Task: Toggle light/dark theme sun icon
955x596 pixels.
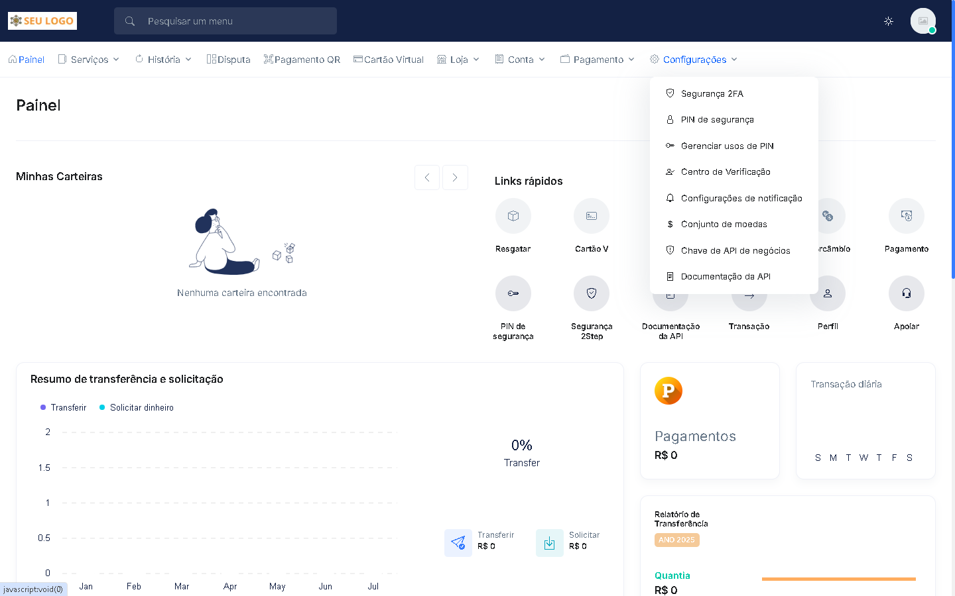Action: coord(889,21)
